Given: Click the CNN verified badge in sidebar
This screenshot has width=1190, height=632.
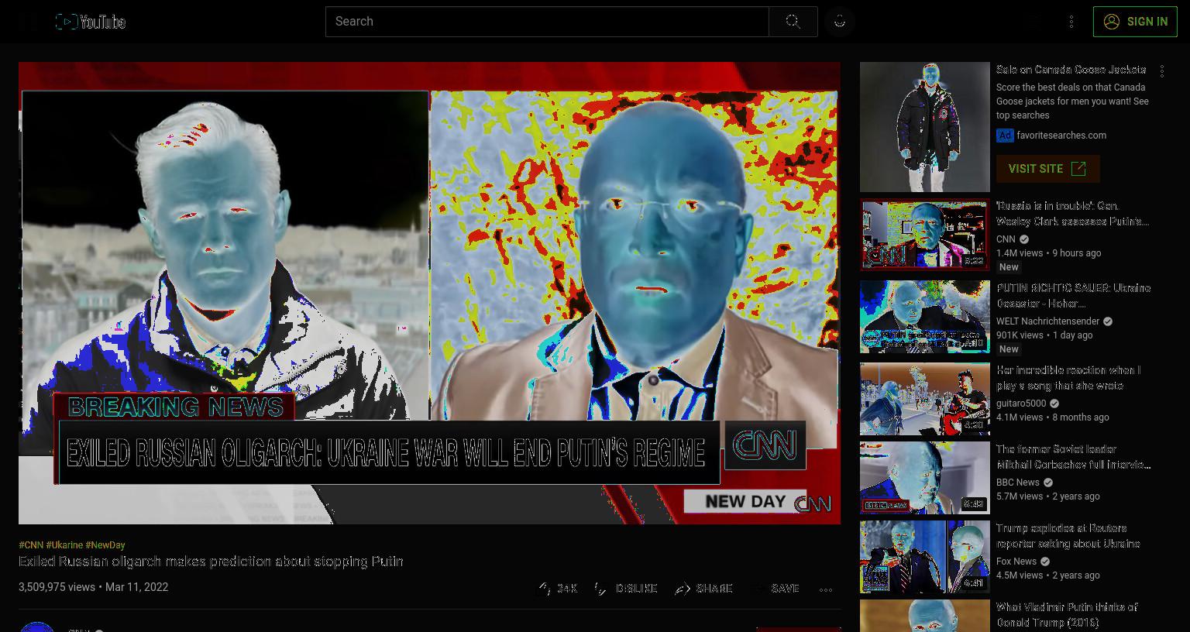Looking at the screenshot, I should click(1024, 239).
